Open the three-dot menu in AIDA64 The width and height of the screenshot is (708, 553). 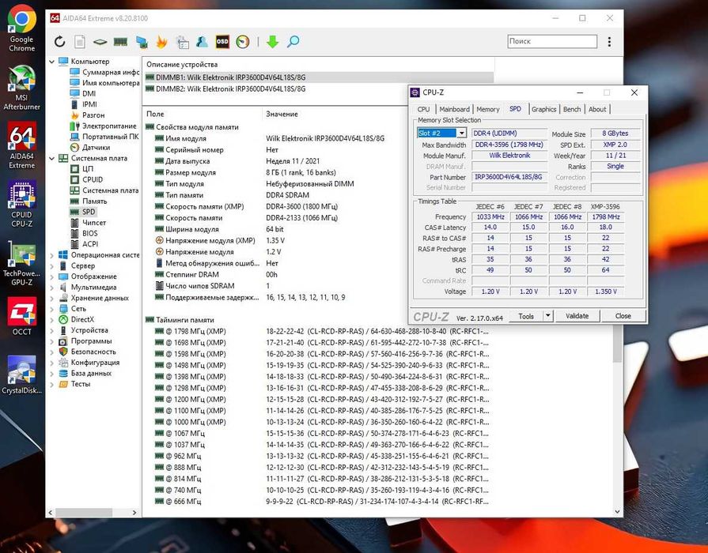tap(609, 42)
